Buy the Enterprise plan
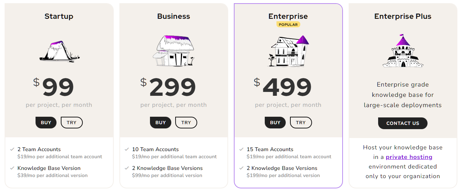The width and height of the screenshot is (462, 193). click(275, 123)
